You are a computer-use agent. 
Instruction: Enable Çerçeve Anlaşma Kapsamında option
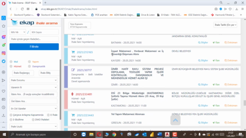click(x=11, y=115)
